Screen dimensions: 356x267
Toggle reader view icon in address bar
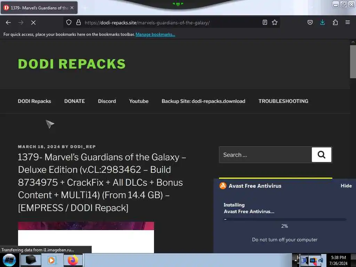coord(265,22)
